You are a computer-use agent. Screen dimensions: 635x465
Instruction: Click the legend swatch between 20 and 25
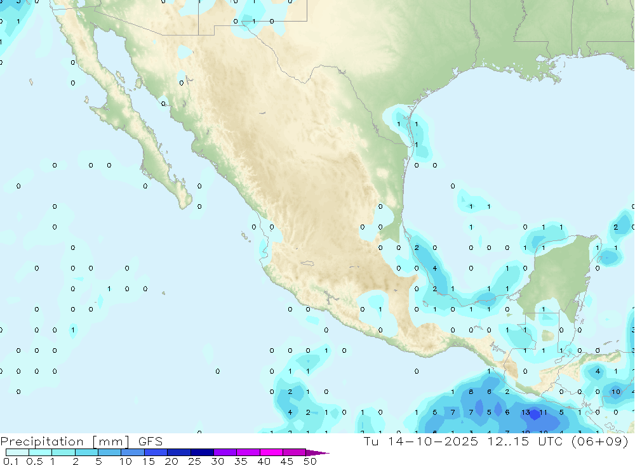178,452
